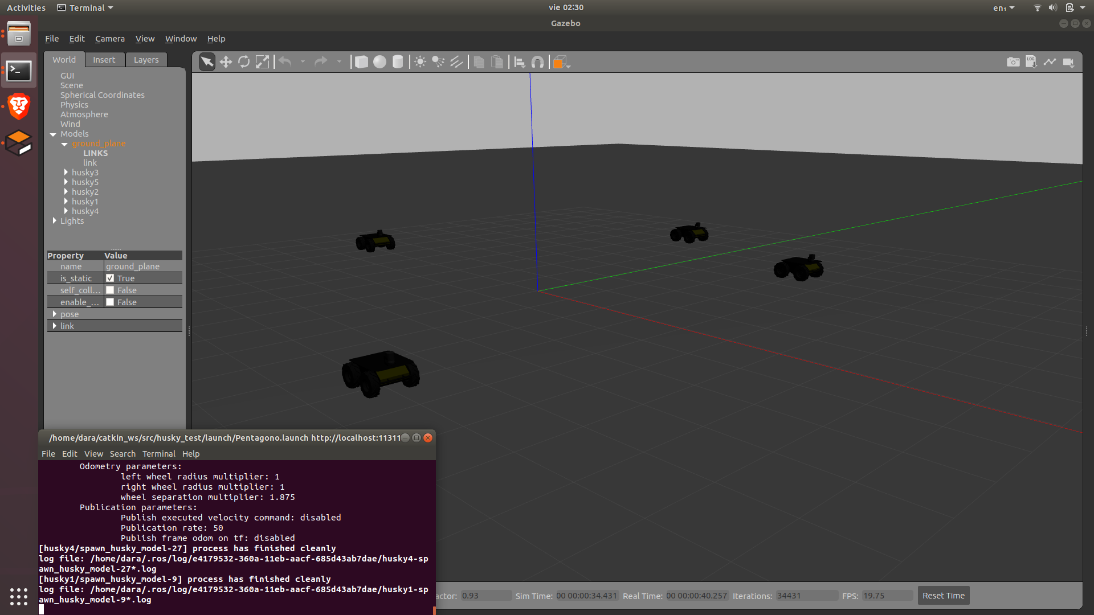Switch to the Insert tab

(104, 60)
